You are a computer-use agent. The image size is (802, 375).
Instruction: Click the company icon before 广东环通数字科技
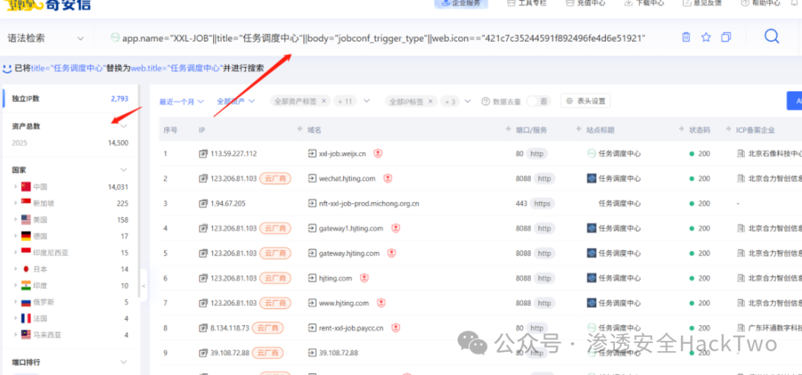click(x=740, y=328)
